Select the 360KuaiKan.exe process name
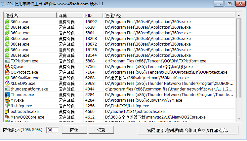The height and width of the screenshot is (141, 247). (x=25, y=78)
